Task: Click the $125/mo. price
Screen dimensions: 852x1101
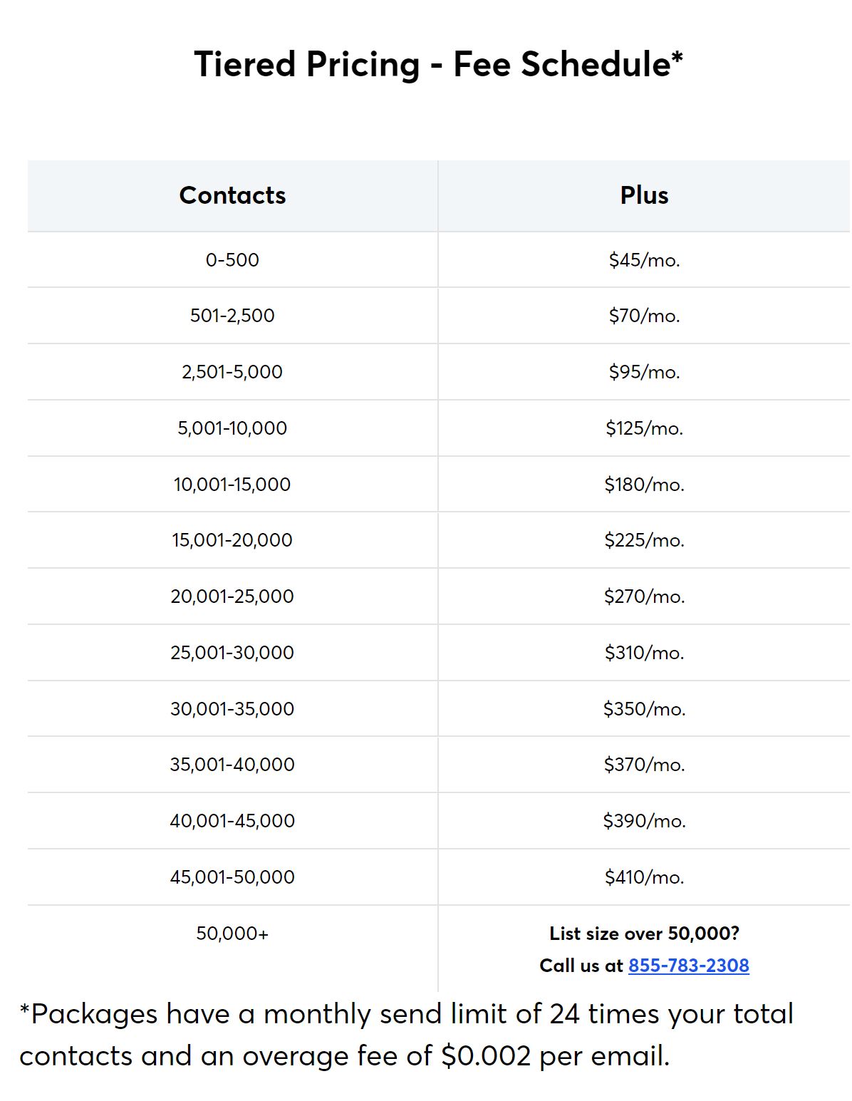Action: (644, 428)
